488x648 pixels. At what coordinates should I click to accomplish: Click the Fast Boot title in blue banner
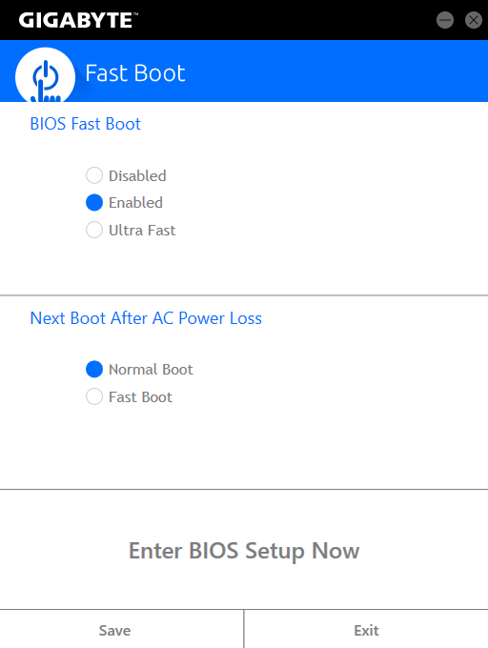[135, 73]
